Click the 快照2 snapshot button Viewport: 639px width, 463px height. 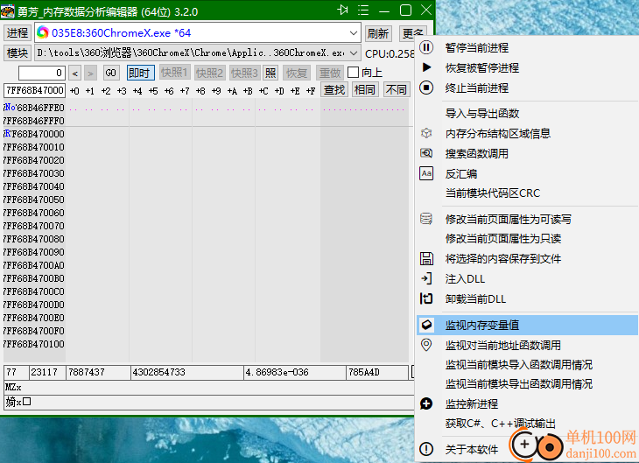209,73
